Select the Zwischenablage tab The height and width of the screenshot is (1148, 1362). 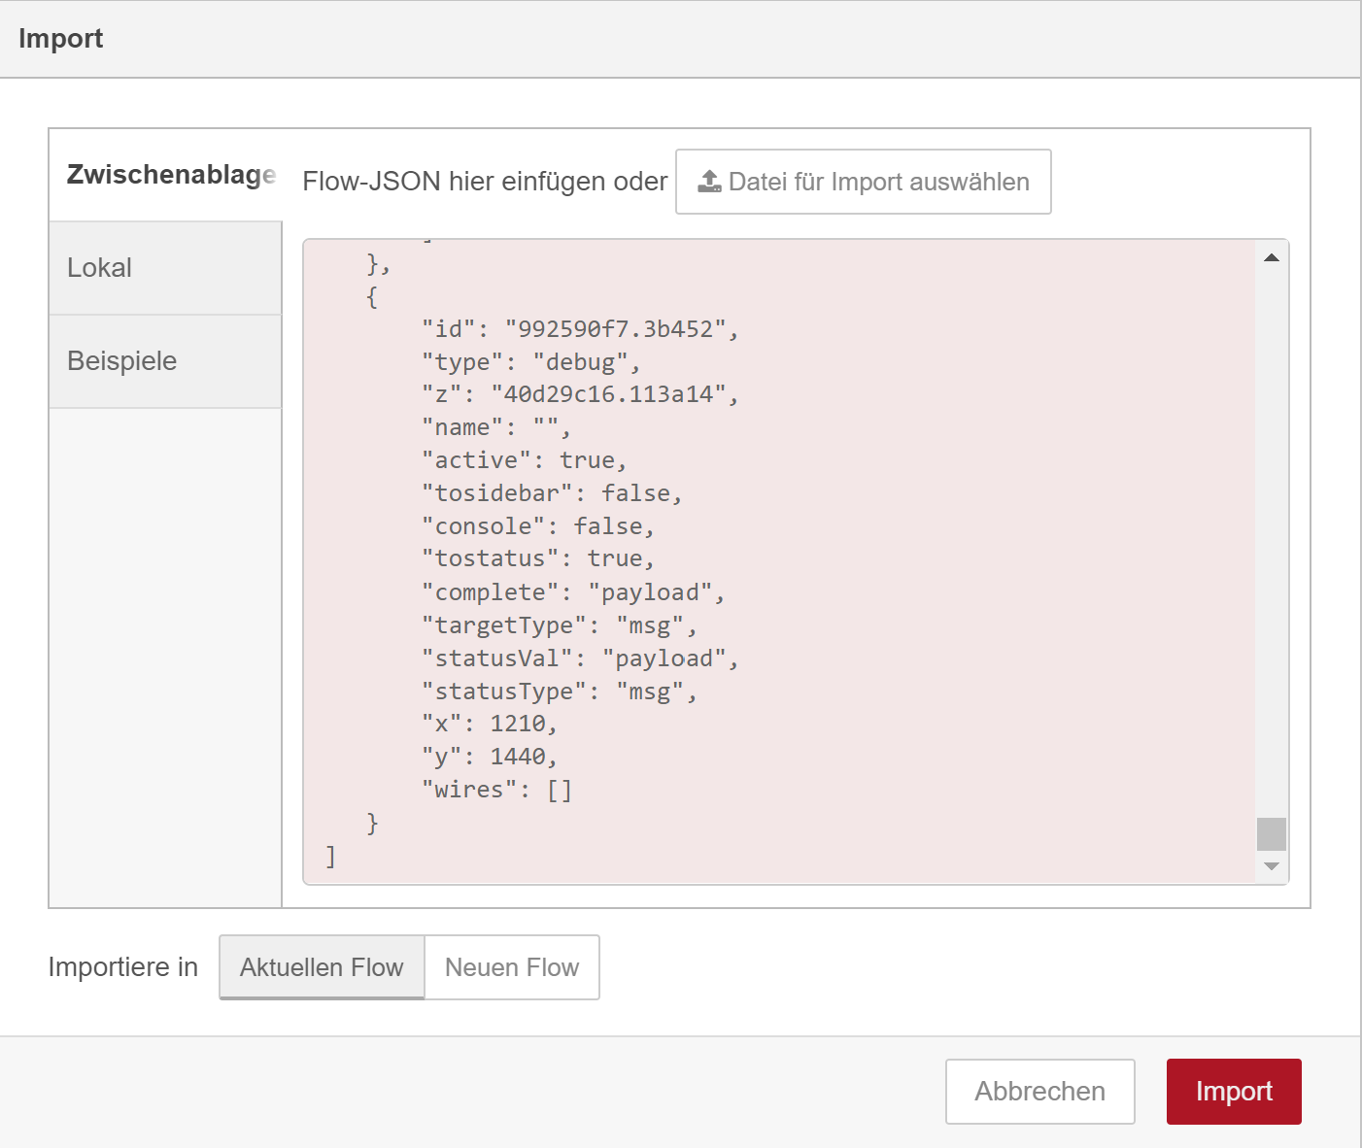click(x=165, y=175)
